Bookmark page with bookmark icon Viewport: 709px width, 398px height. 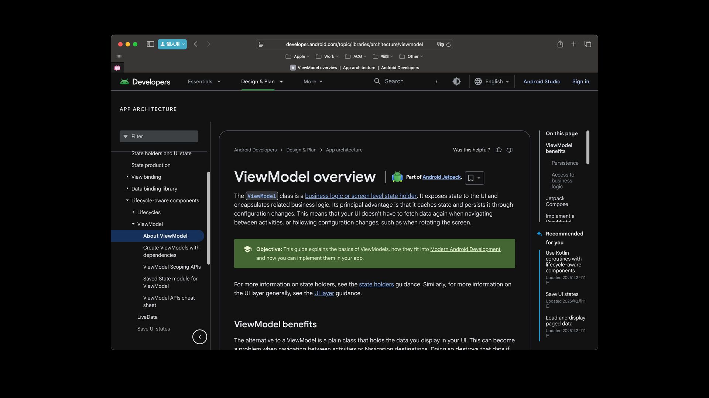471,178
